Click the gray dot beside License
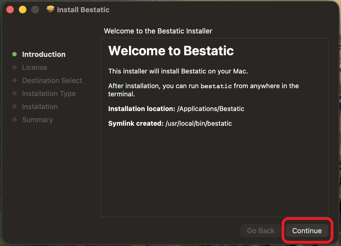Image resolution: width=341 pixels, height=246 pixels. [14, 67]
